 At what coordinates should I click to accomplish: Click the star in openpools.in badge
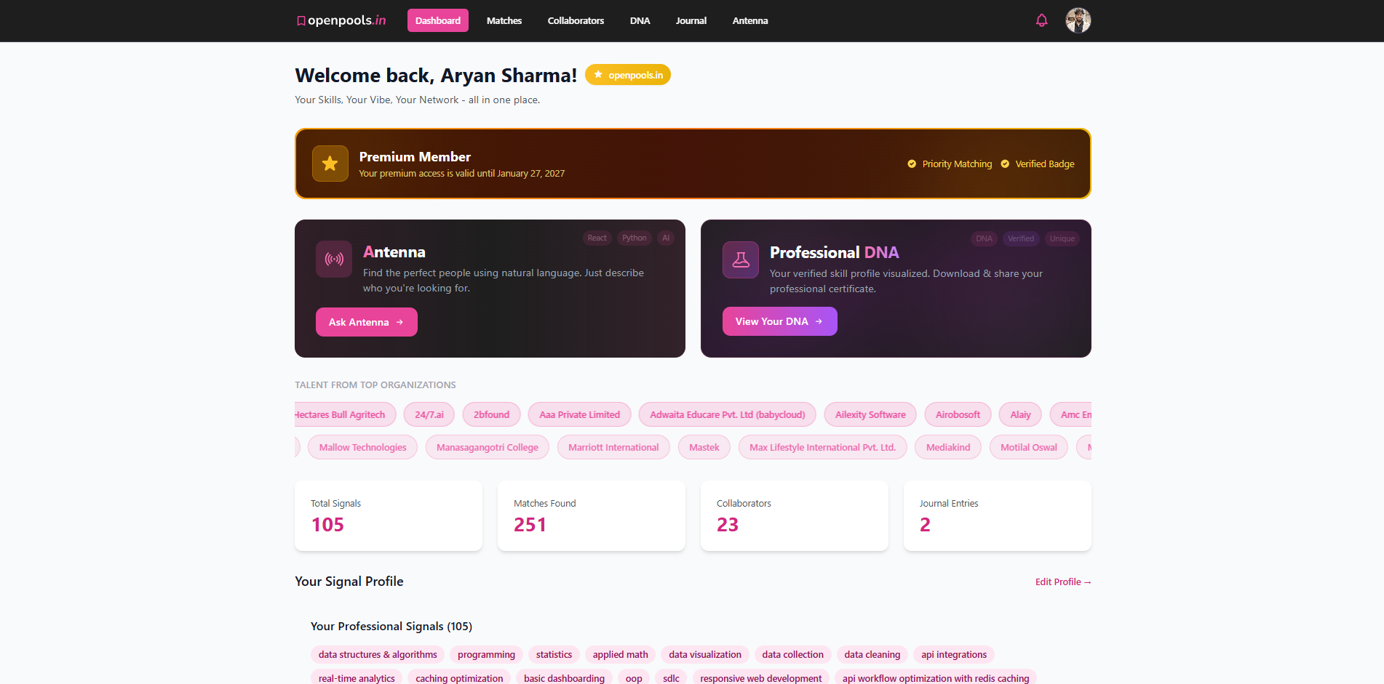pyautogui.click(x=598, y=75)
